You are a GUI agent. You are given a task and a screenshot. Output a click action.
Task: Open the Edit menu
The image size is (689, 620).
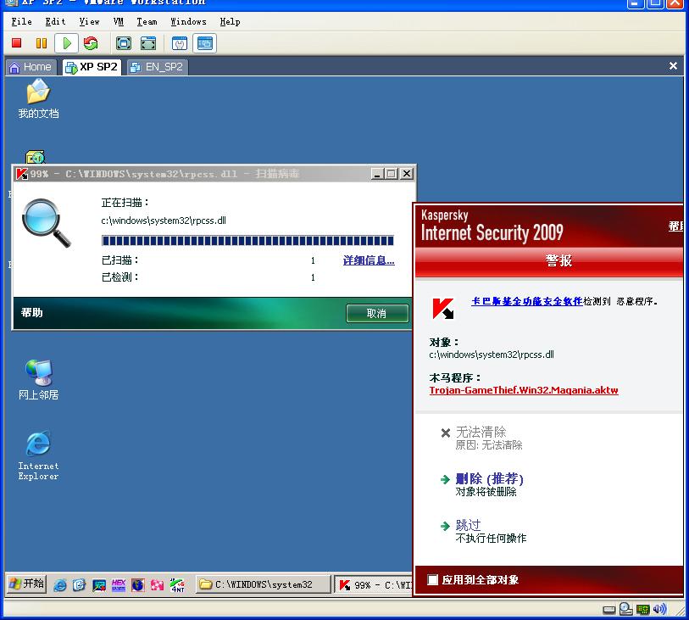pyautogui.click(x=55, y=21)
